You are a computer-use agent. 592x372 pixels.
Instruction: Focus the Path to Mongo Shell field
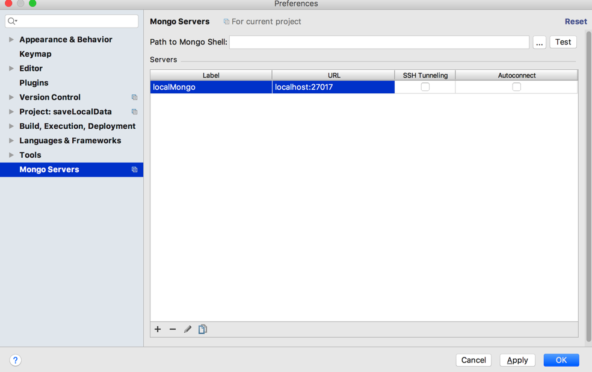point(379,42)
